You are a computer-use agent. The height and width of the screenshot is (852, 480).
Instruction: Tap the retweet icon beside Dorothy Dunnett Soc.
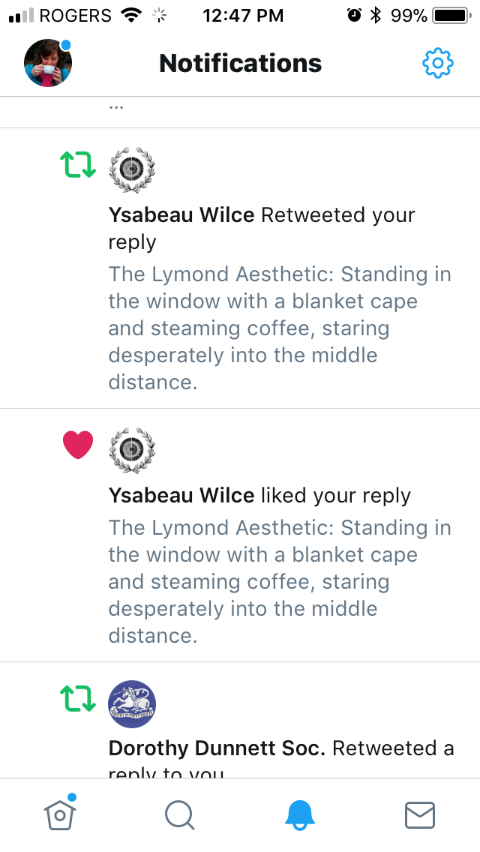pyautogui.click(x=78, y=698)
